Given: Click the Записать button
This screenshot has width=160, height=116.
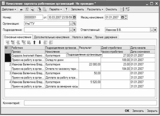Looking at the screenshot, I should coord(138,111).
